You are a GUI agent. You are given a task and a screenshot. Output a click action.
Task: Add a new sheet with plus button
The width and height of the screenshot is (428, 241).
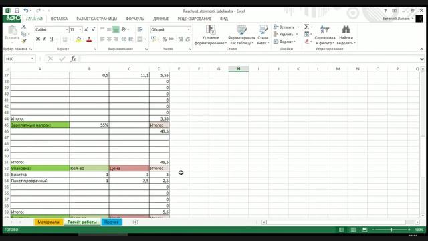coord(135,222)
